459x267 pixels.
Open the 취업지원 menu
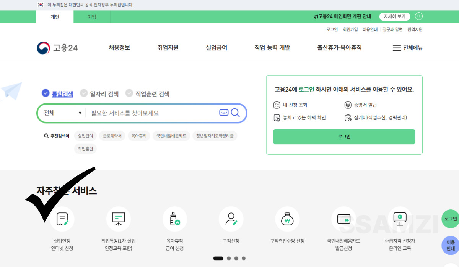click(x=168, y=48)
